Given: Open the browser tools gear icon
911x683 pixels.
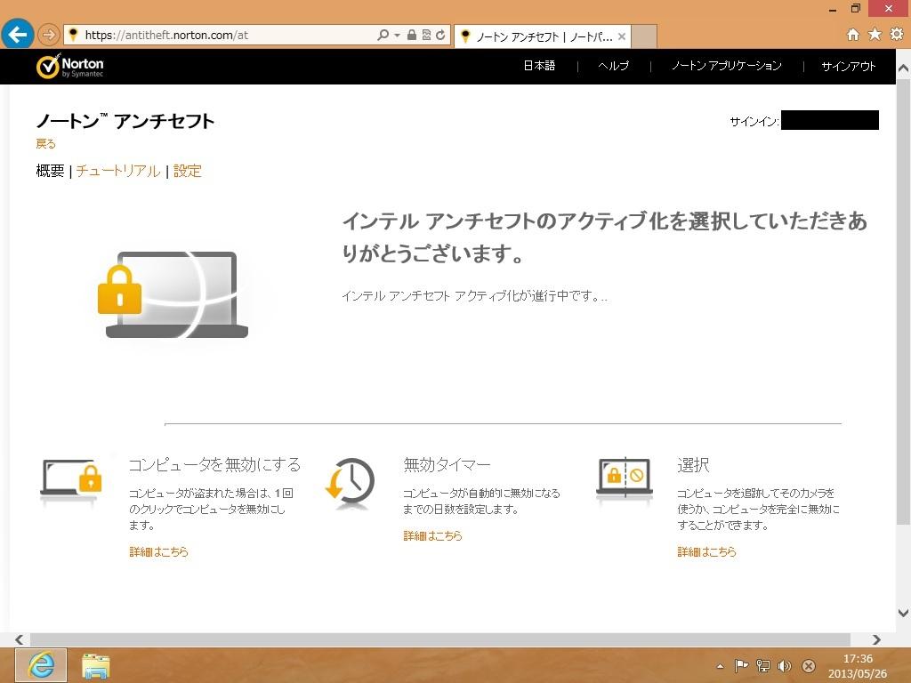Looking at the screenshot, I should coord(896,35).
